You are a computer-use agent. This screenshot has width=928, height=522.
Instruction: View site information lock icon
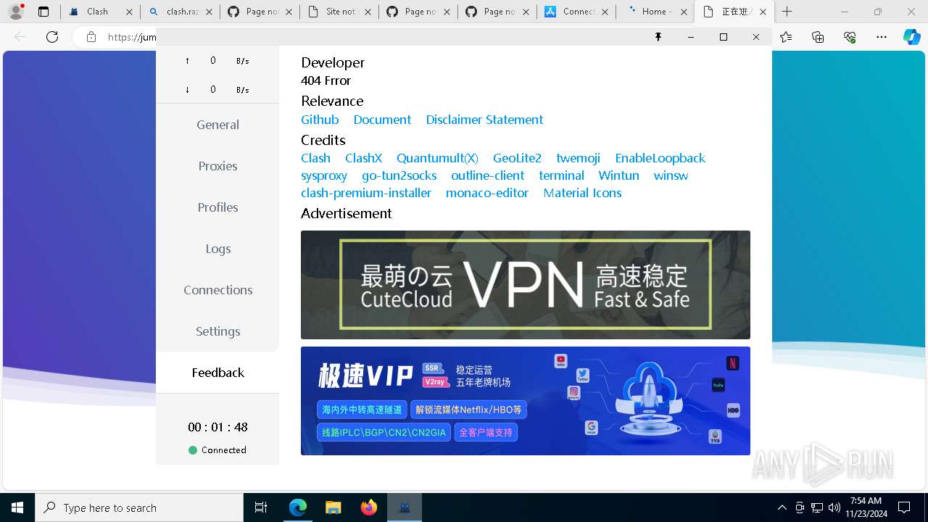(91, 37)
